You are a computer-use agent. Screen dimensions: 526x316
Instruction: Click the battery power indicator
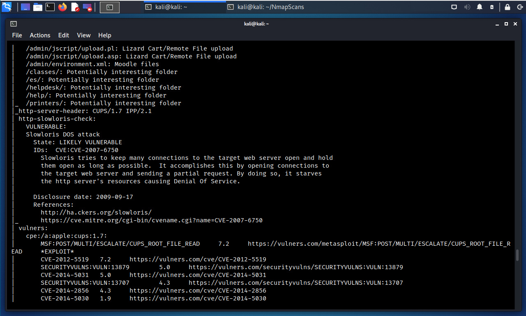click(491, 7)
